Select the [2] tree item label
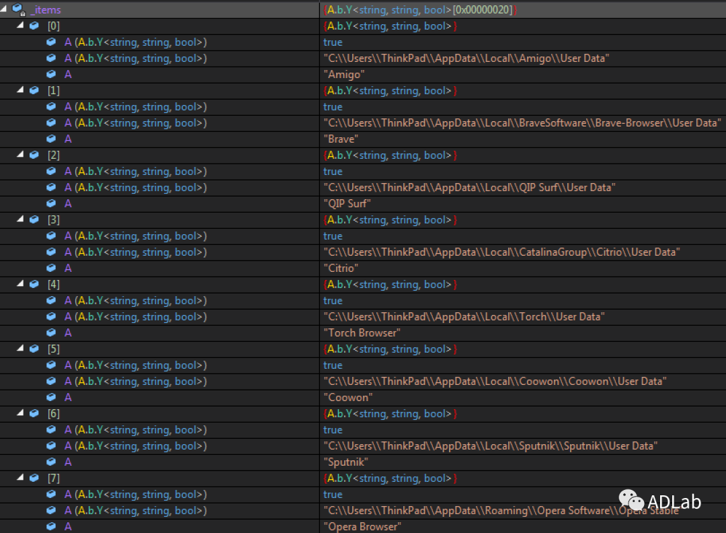Viewport: 726px width, 533px height. (x=54, y=155)
